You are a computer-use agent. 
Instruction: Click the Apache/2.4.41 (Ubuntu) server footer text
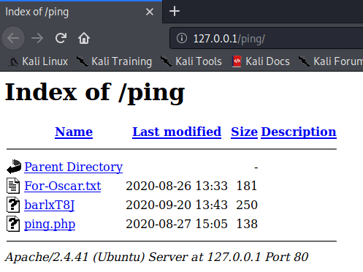pyautogui.click(x=156, y=257)
